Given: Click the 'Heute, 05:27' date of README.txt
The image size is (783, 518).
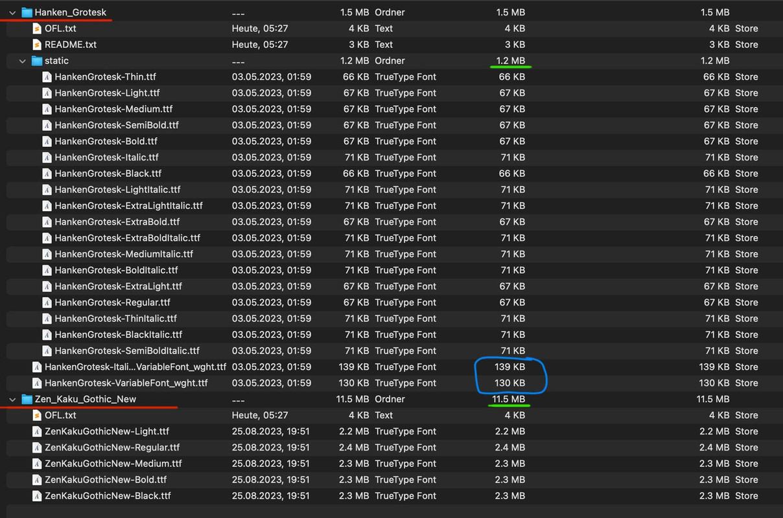Looking at the screenshot, I should click(x=260, y=45).
